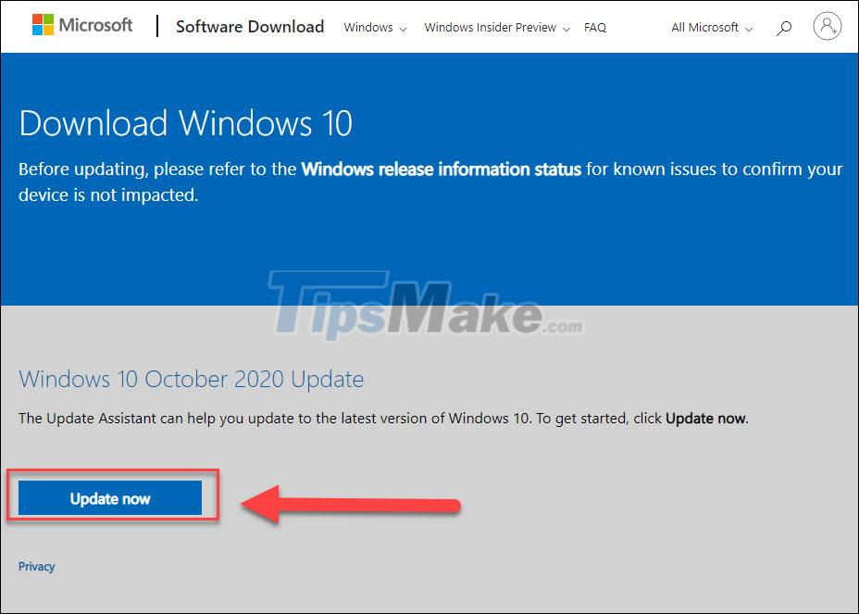Click the bold Update now text in the paragraph
The width and height of the screenshot is (859, 614).
click(704, 418)
